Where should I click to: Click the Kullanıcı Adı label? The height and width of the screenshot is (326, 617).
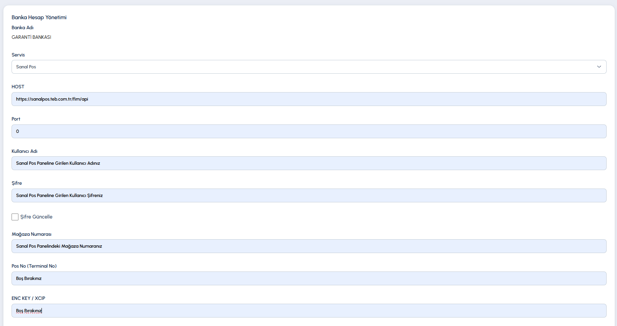click(x=25, y=151)
